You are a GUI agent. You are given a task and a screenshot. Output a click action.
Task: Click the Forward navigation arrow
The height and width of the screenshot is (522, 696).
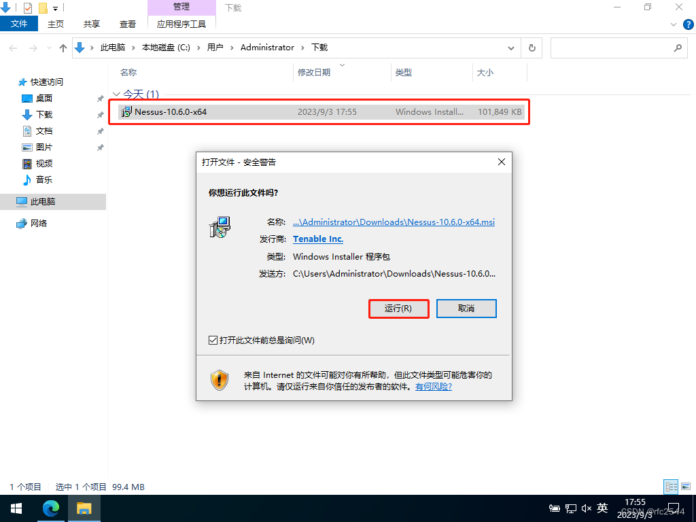click(33, 48)
